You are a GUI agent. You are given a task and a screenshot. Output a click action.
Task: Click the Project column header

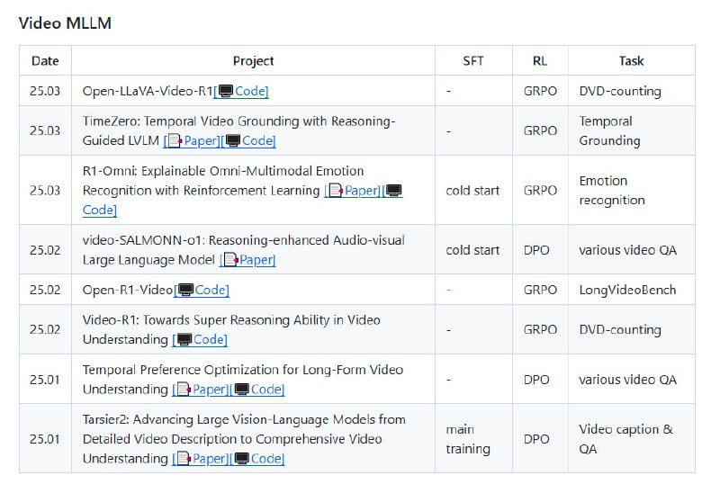tap(253, 61)
